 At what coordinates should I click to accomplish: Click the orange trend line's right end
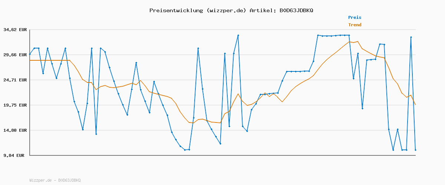(415, 105)
